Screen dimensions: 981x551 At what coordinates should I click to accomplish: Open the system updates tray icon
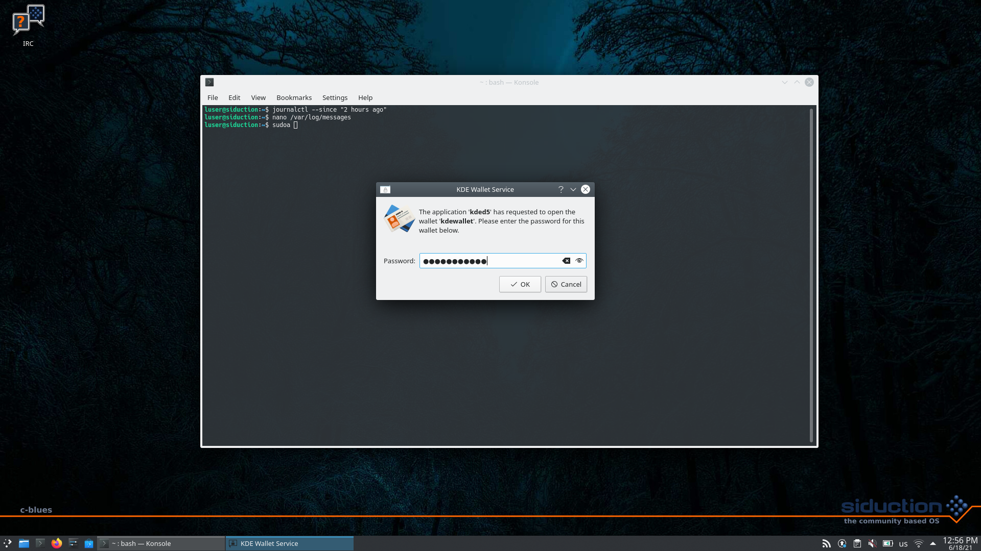[x=842, y=544]
